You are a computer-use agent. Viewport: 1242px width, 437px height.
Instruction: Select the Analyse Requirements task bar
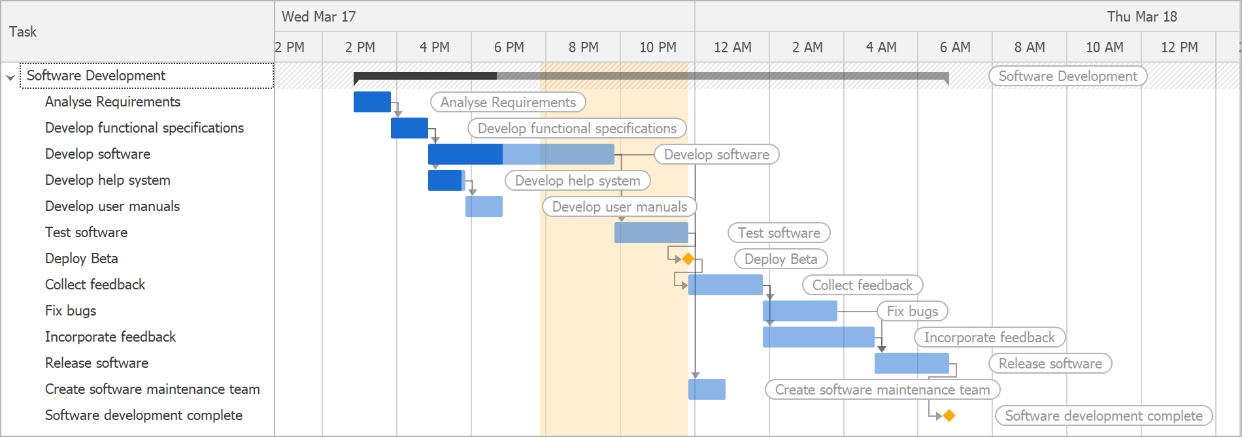[x=372, y=102]
